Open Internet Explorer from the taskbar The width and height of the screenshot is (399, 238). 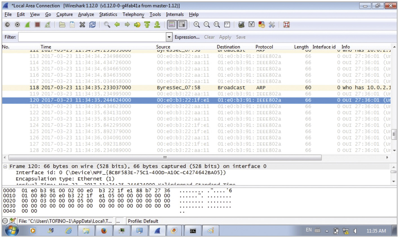[68, 231]
